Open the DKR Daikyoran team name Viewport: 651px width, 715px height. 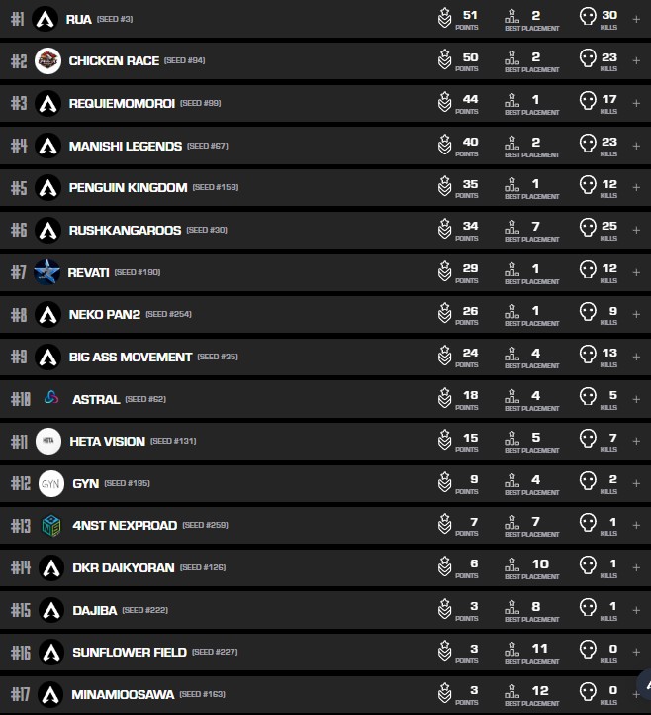123,567
